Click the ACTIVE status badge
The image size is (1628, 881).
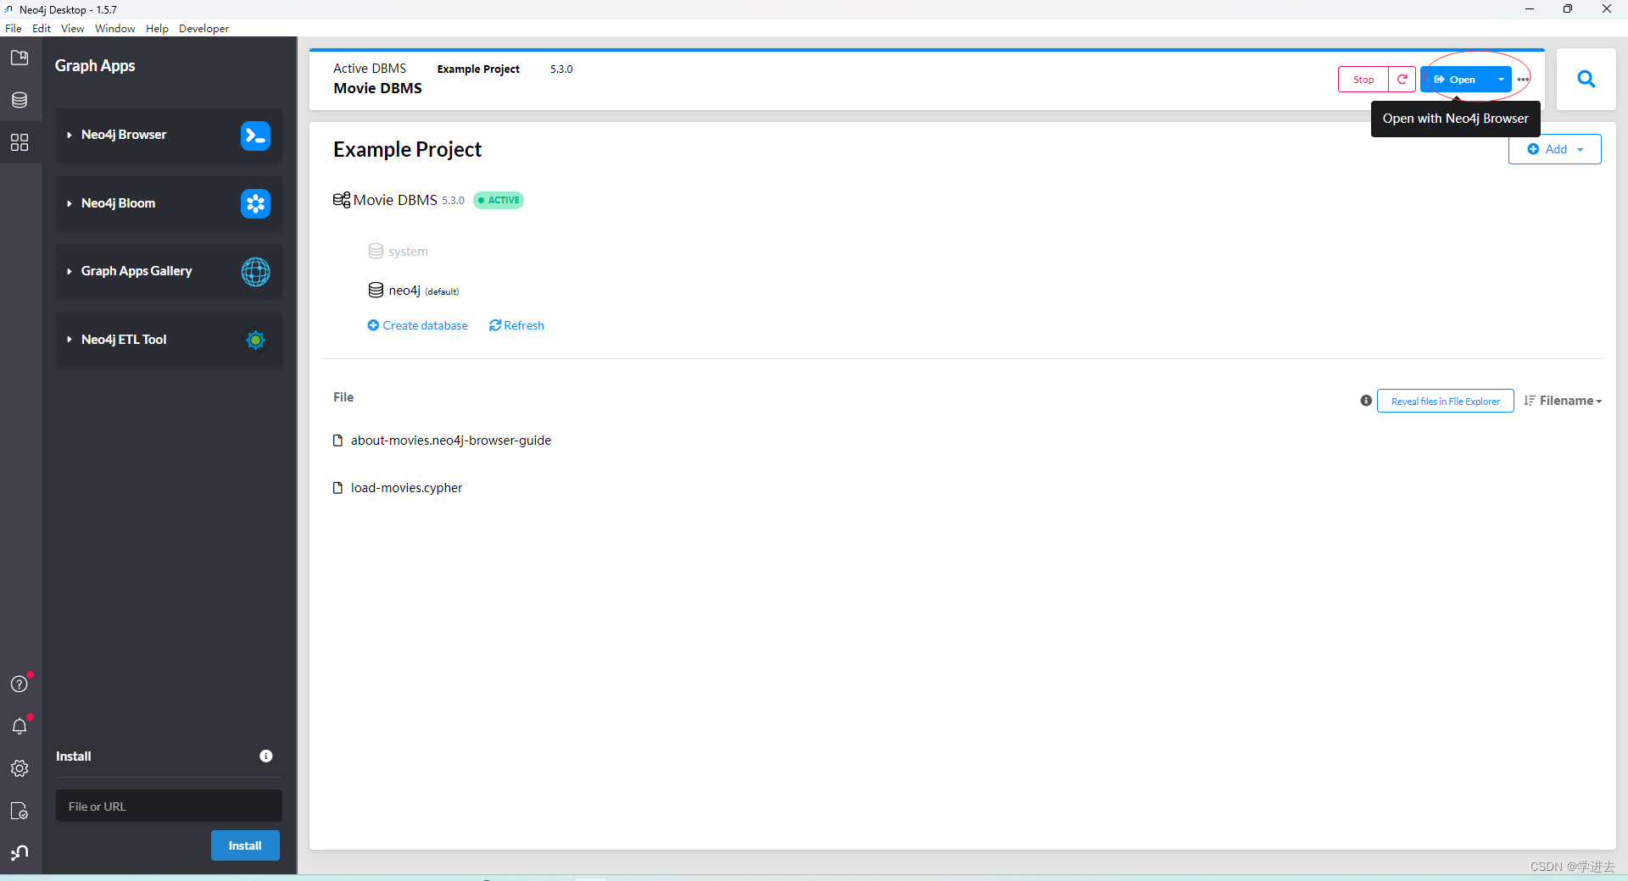pyautogui.click(x=499, y=200)
